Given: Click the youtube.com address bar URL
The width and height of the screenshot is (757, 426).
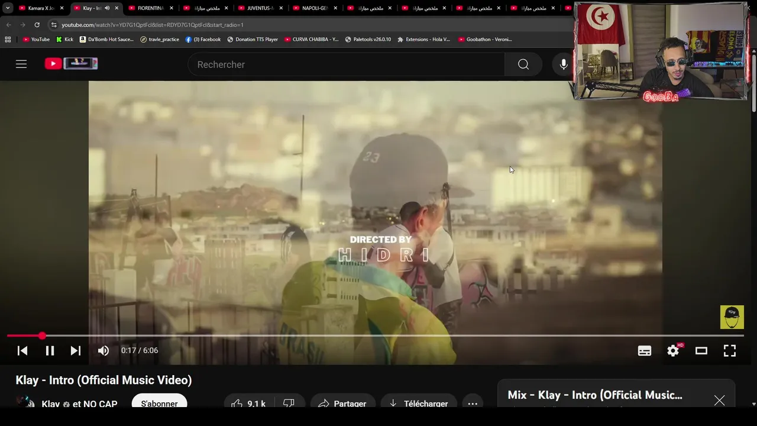Looking at the screenshot, I should click(153, 25).
